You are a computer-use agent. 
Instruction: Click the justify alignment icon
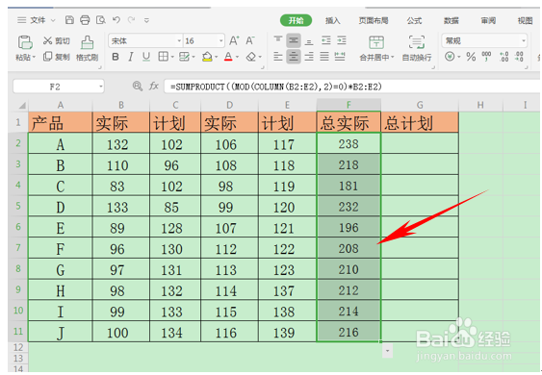pyautogui.click(x=324, y=57)
